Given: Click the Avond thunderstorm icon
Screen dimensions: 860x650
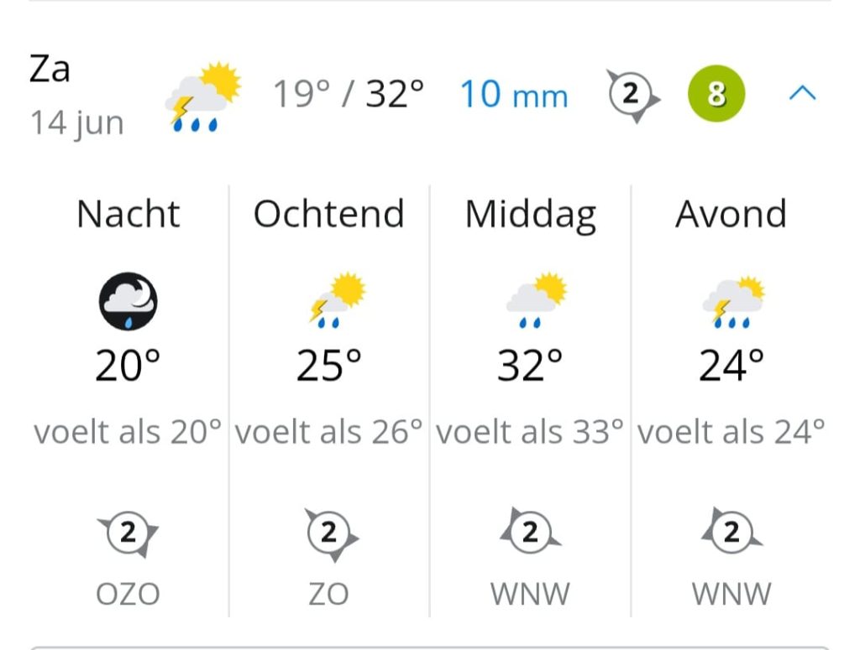Looking at the screenshot, I should [x=734, y=302].
